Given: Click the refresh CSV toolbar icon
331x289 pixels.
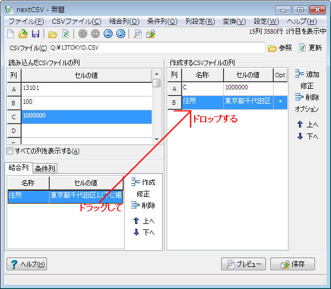Looking at the screenshot, I should coord(65,34).
